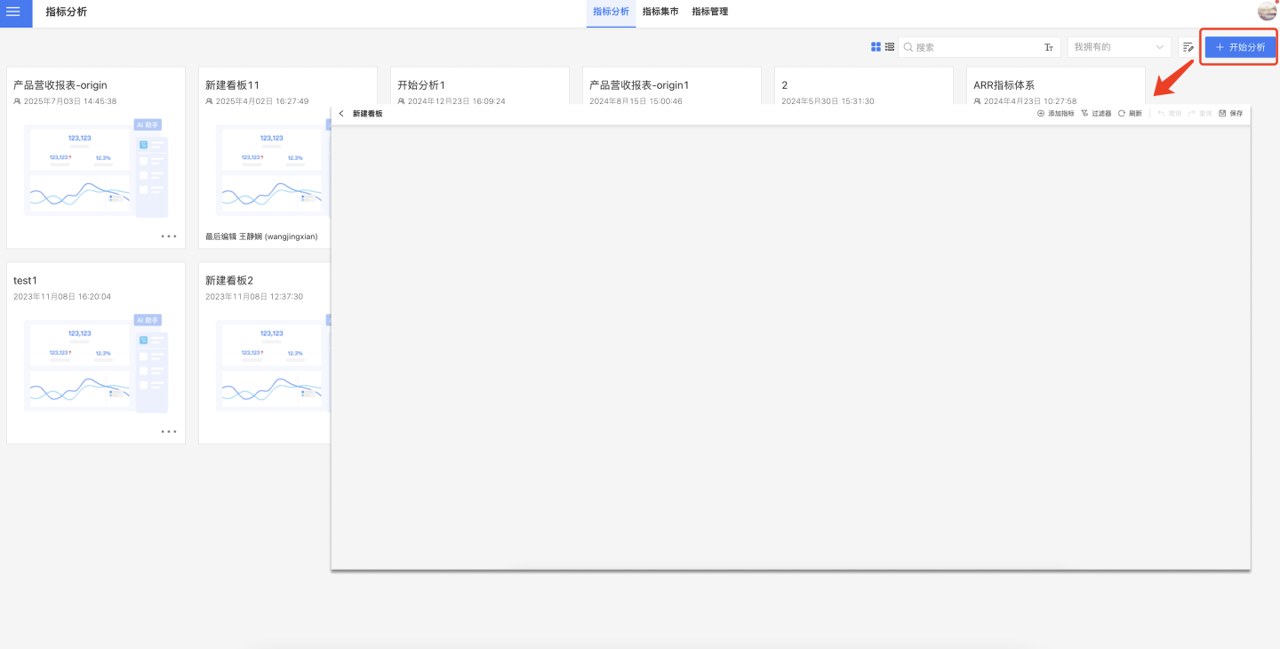
Task: Open the batch edit list icon
Action: [x=1188, y=47]
